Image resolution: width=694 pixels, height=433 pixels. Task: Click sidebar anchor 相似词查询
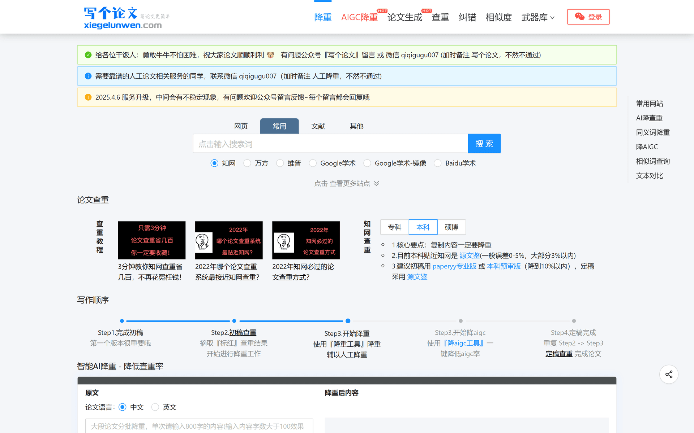coord(653,161)
